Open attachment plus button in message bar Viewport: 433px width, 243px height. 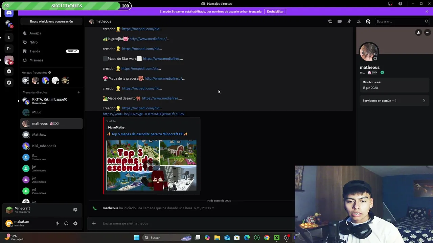pyautogui.click(x=94, y=223)
